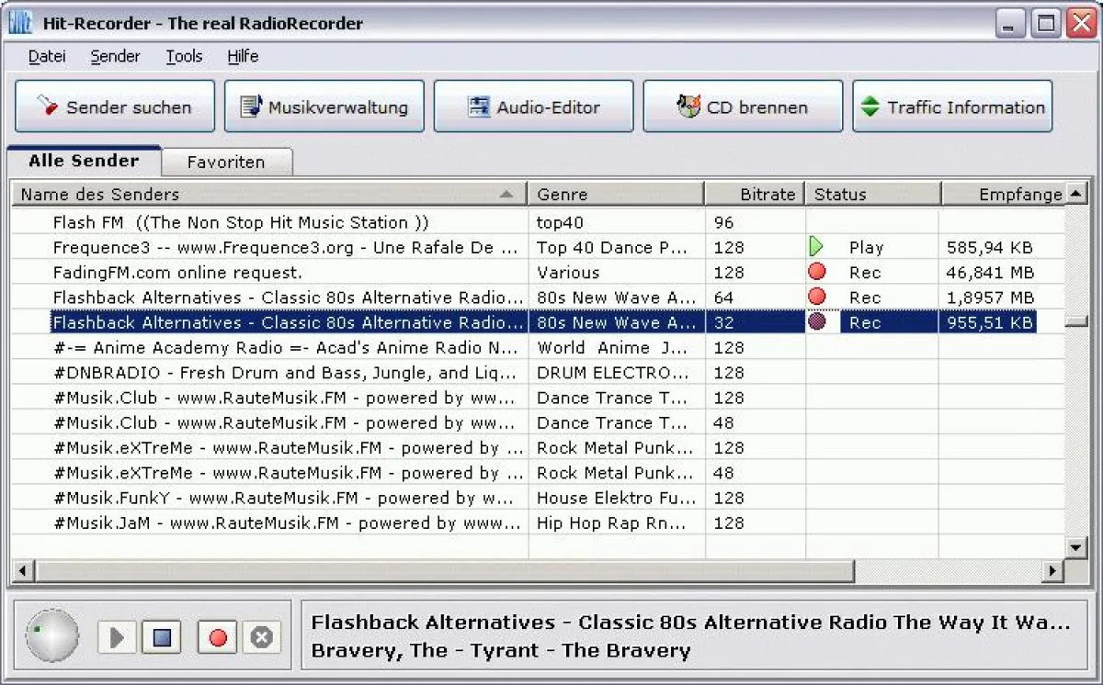
Task: Click the grey X cancel recording button
Action: coord(262,637)
